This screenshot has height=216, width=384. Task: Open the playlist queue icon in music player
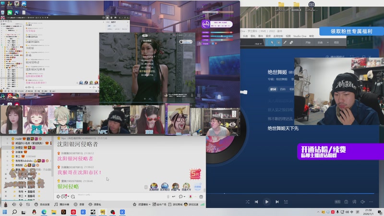pos(286,202)
